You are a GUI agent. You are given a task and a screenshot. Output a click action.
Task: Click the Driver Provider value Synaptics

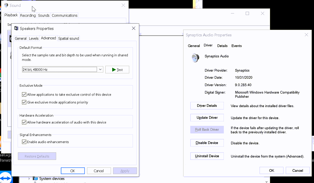(x=242, y=70)
